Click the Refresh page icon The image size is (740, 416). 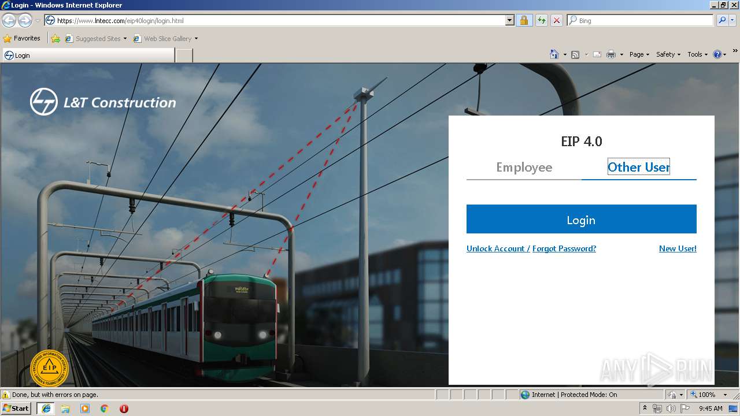coord(541,21)
